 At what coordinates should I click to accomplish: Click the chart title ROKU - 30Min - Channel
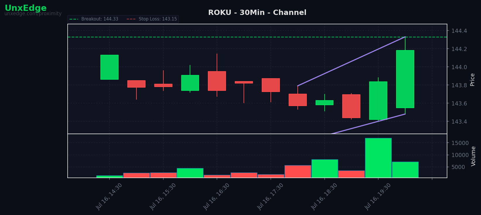pos(257,13)
